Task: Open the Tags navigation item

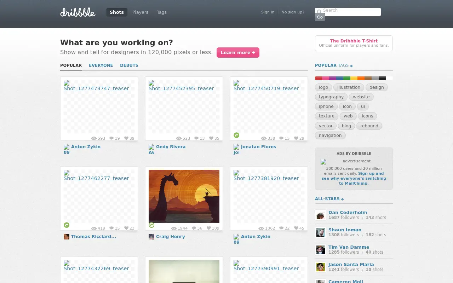Action: click(x=162, y=12)
